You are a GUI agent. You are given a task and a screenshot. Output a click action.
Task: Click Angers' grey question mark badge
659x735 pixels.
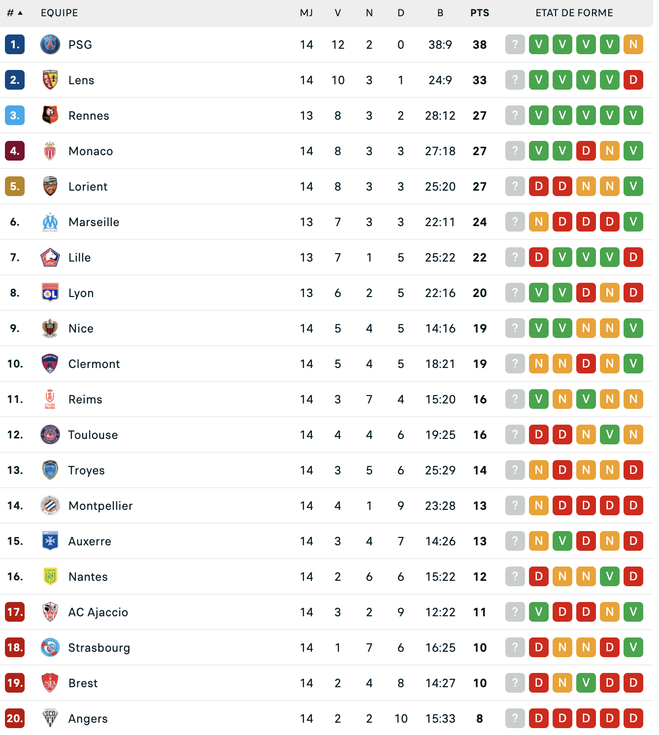pyautogui.click(x=515, y=719)
